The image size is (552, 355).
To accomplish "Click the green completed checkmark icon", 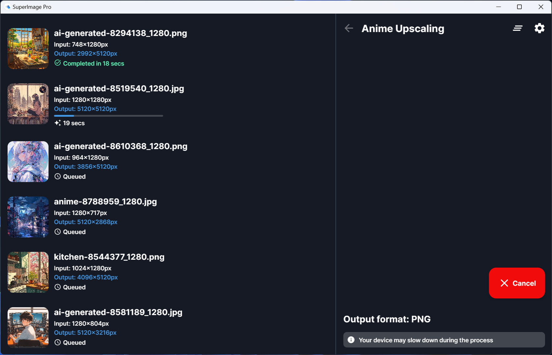I will 58,63.
